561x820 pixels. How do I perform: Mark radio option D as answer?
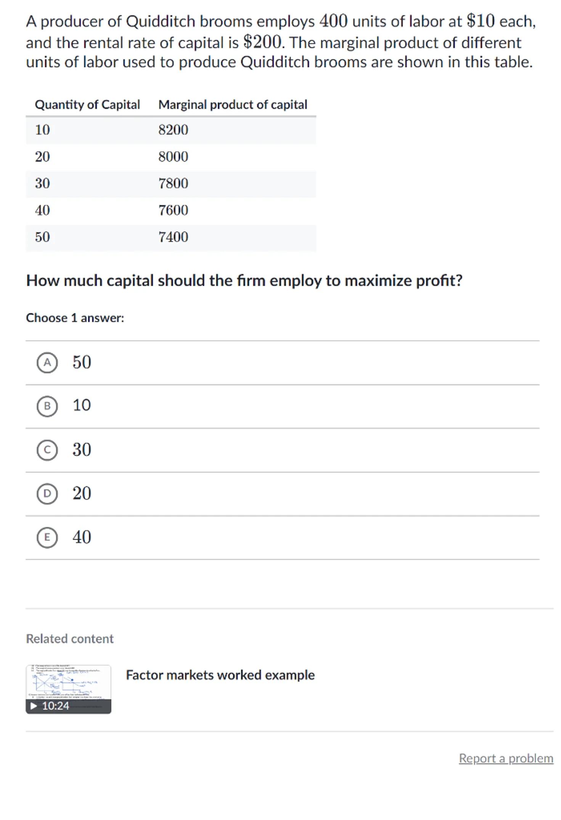tap(47, 494)
